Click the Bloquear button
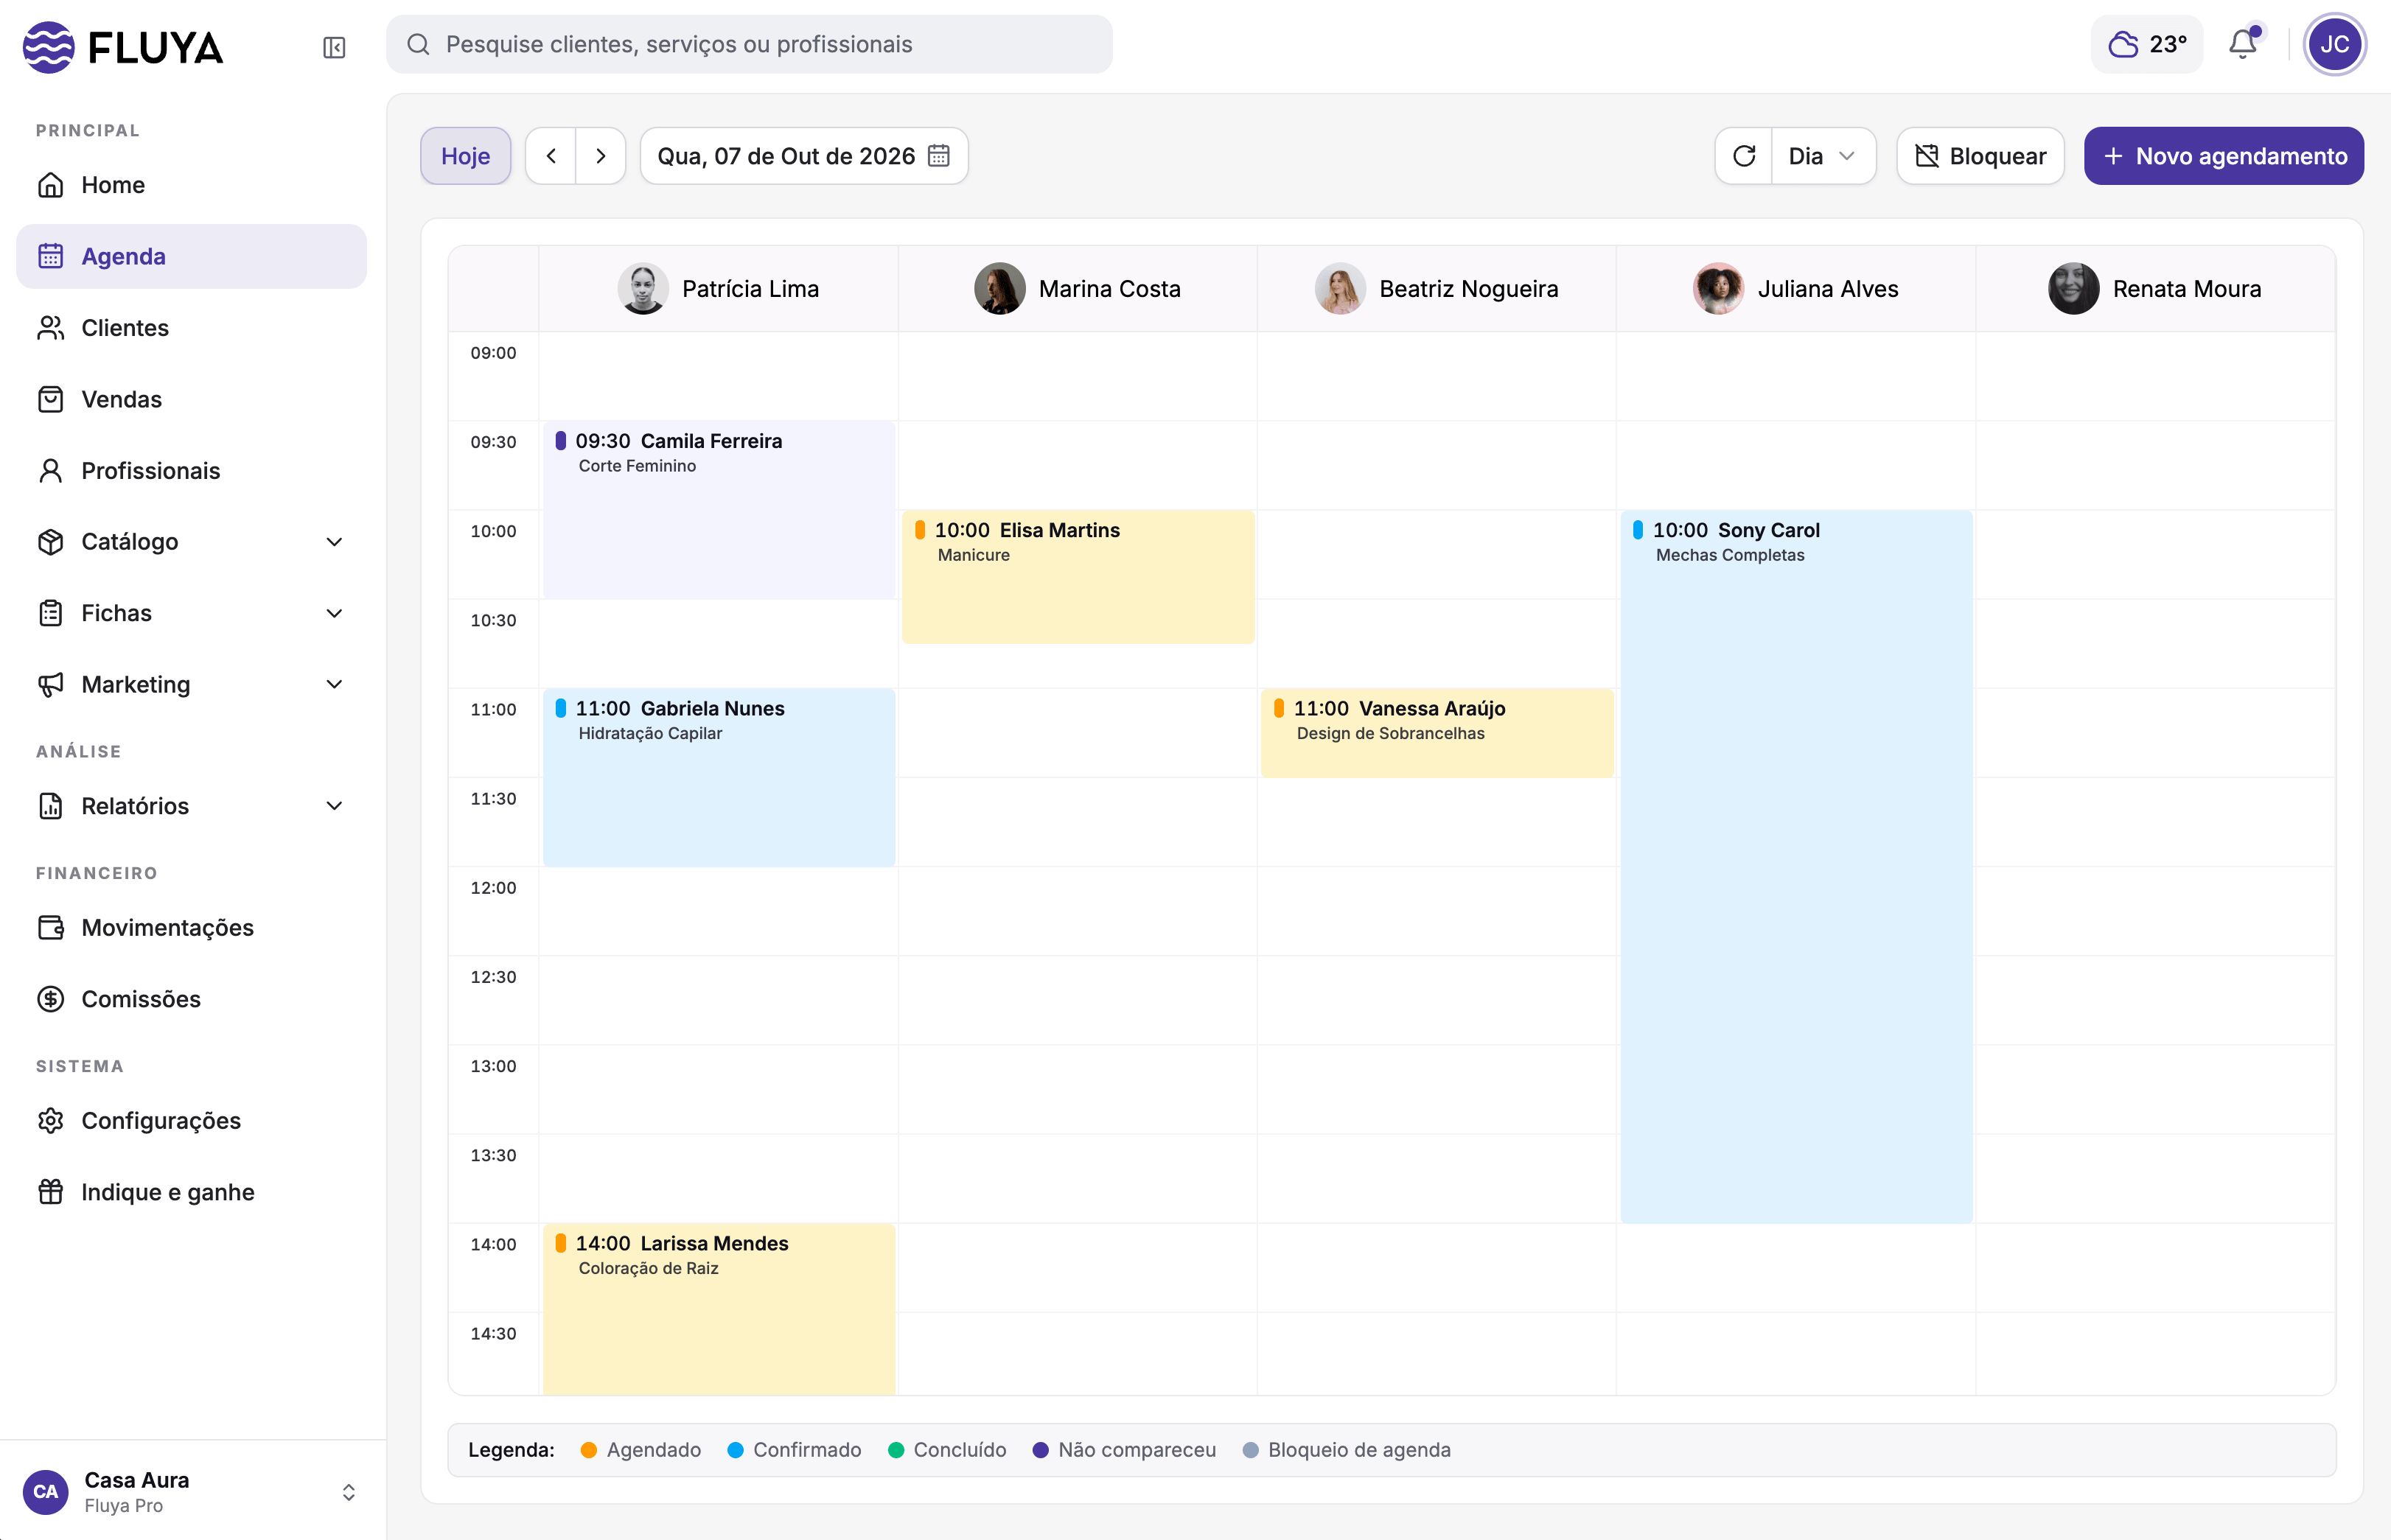Image resolution: width=2391 pixels, height=1540 pixels. click(x=1980, y=156)
